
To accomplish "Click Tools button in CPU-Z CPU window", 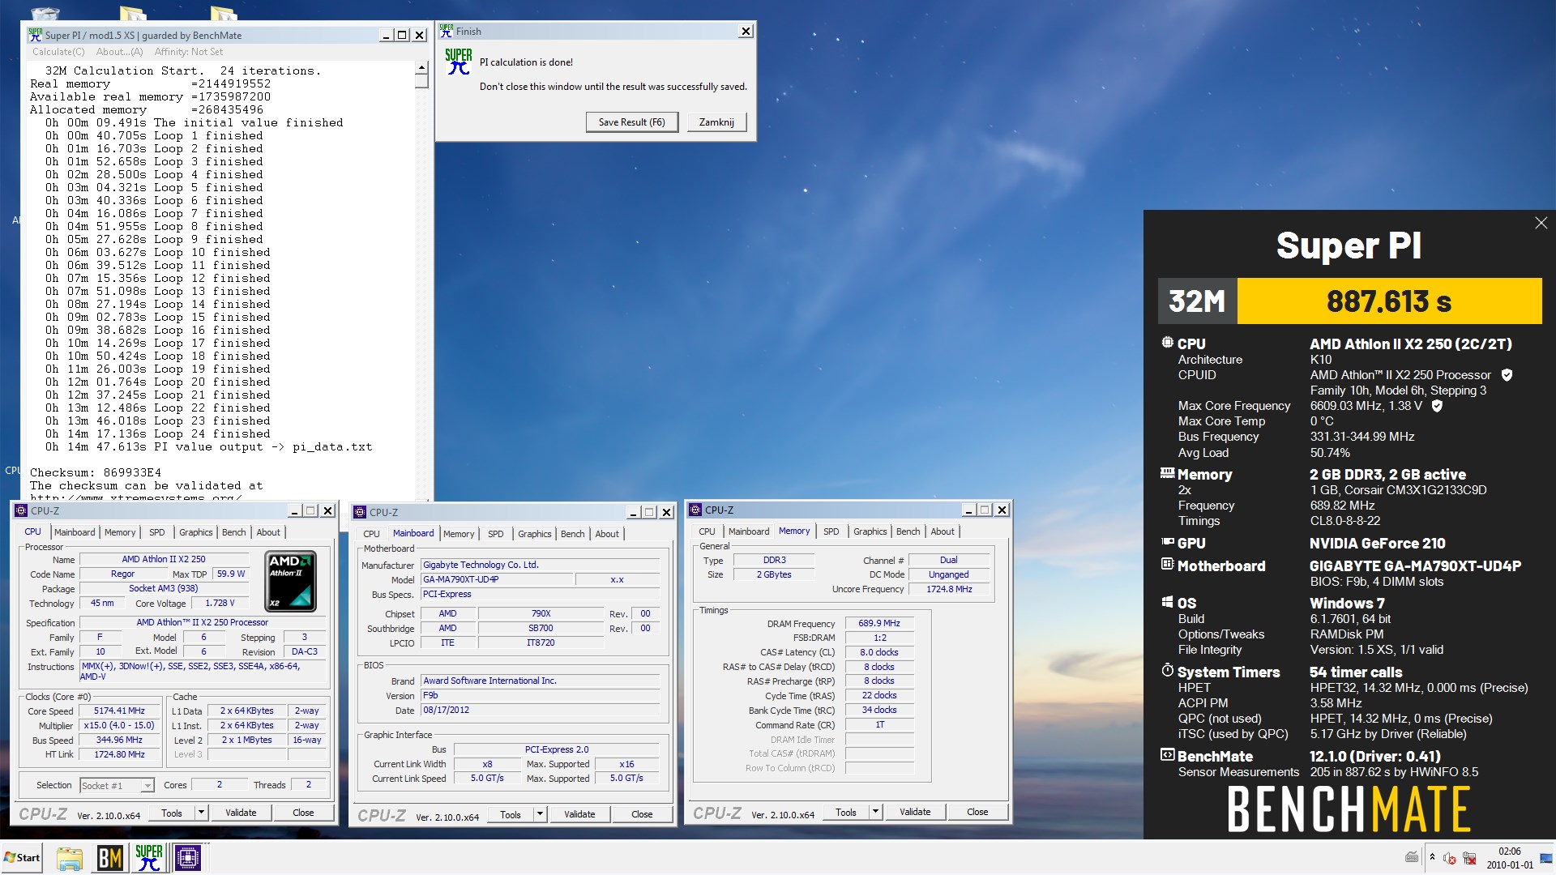I will tap(172, 813).
